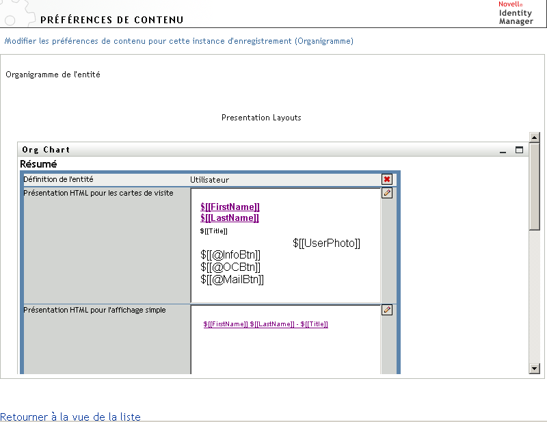Delete the Utilisateur entity definition

coord(387,179)
